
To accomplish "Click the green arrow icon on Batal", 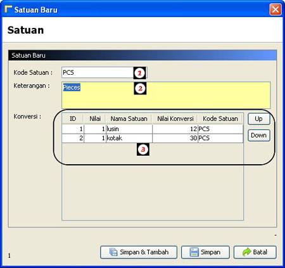I will (246, 252).
